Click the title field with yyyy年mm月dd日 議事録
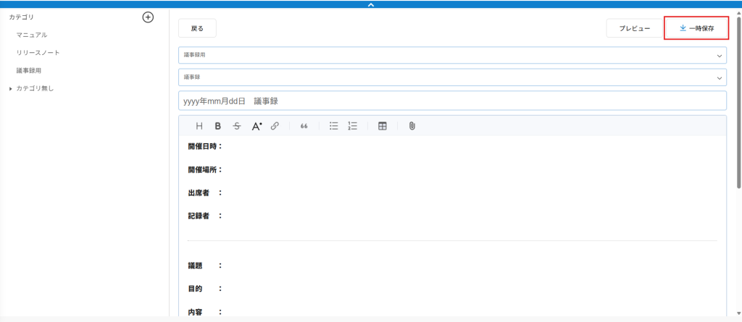 (452, 101)
